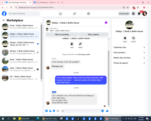Viewport: 151px width, 121px height.
Task: Click the message thread vertical scrollbar
Action: click(x=108, y=78)
